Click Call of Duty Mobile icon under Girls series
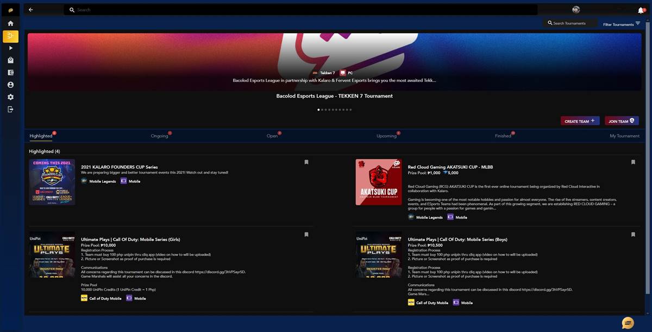 (x=84, y=298)
